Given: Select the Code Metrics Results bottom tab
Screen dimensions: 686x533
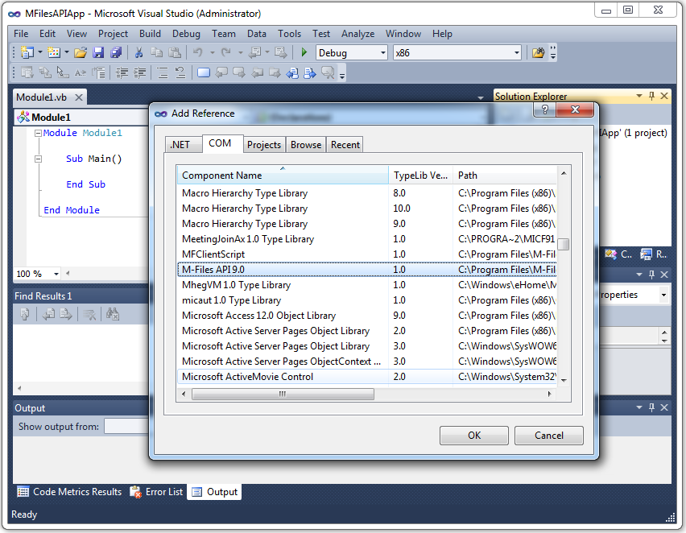Looking at the screenshot, I should coord(69,492).
